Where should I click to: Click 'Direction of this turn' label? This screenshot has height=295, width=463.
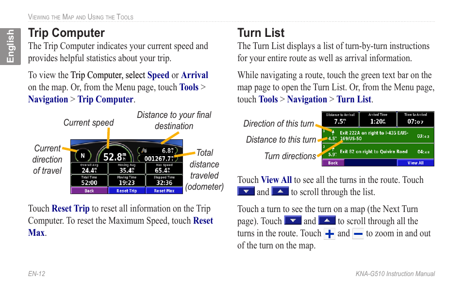click(x=279, y=123)
